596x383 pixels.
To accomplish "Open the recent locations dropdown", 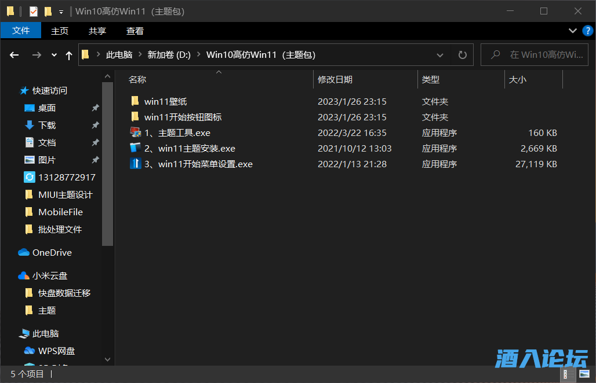I will [54, 55].
